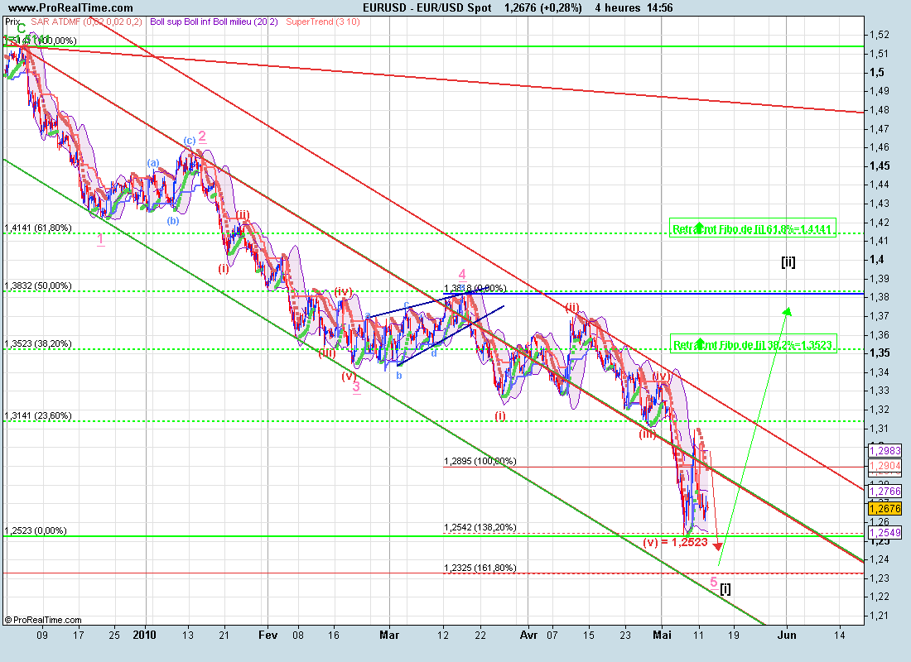911x662 pixels.
Task: Click the purple 1,2983 price tag
Action: coord(884,451)
